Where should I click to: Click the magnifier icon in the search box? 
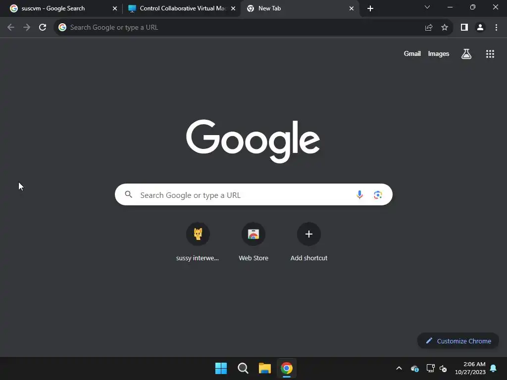[129, 194]
